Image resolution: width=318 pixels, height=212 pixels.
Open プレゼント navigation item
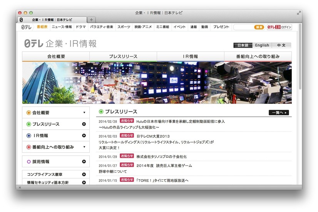[x=221, y=27]
